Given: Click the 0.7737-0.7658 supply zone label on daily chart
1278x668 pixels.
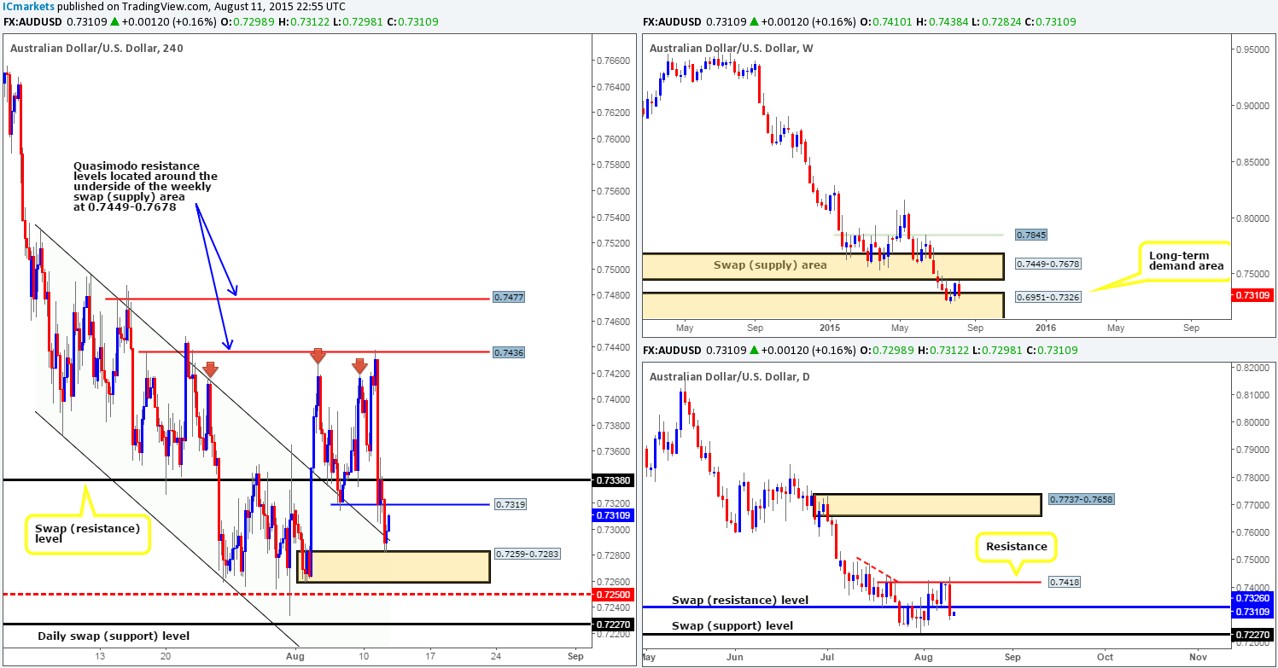Looking at the screenshot, I should pos(1082,499).
